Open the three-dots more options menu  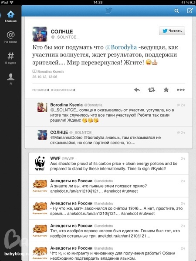(x=181, y=90)
